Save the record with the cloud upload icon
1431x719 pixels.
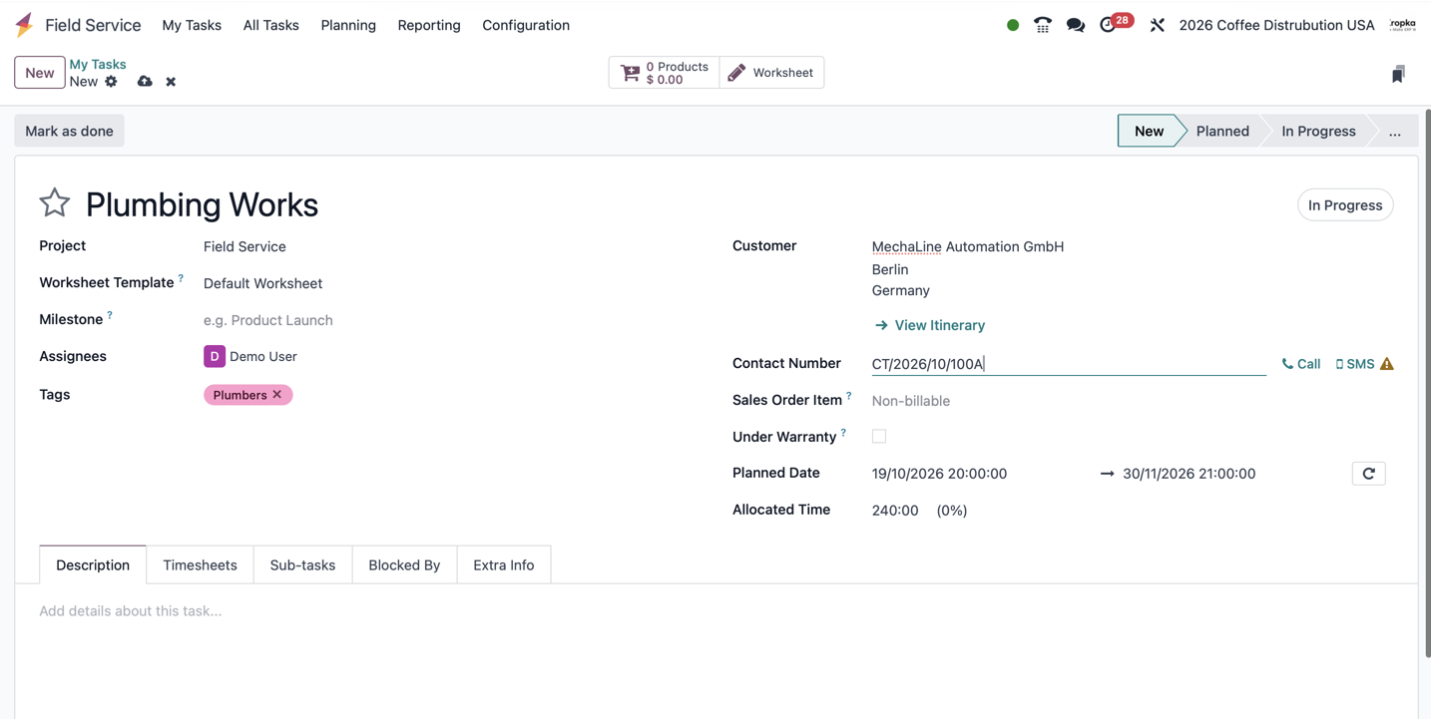[145, 82]
